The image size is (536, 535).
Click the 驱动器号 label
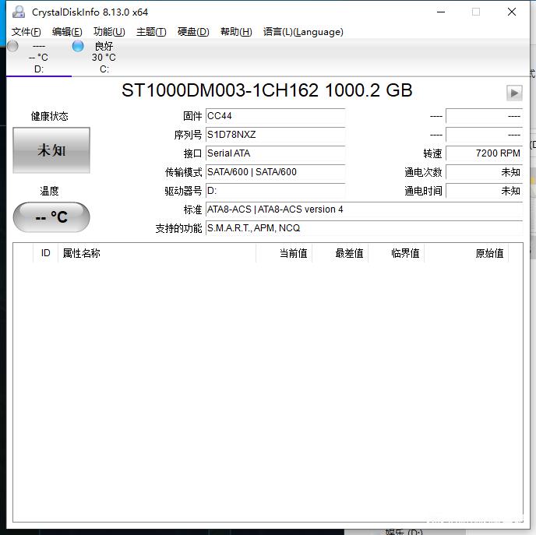tap(183, 191)
